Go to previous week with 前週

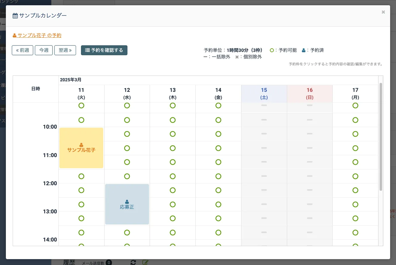(x=23, y=50)
